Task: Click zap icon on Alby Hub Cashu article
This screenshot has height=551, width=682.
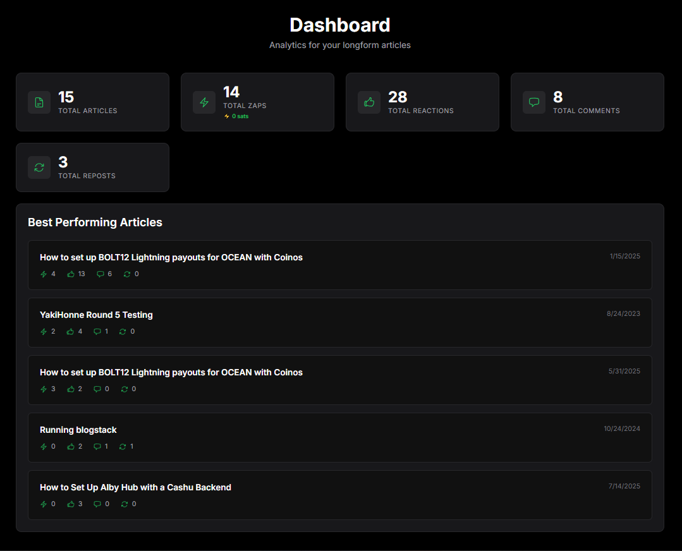Action: 44,504
